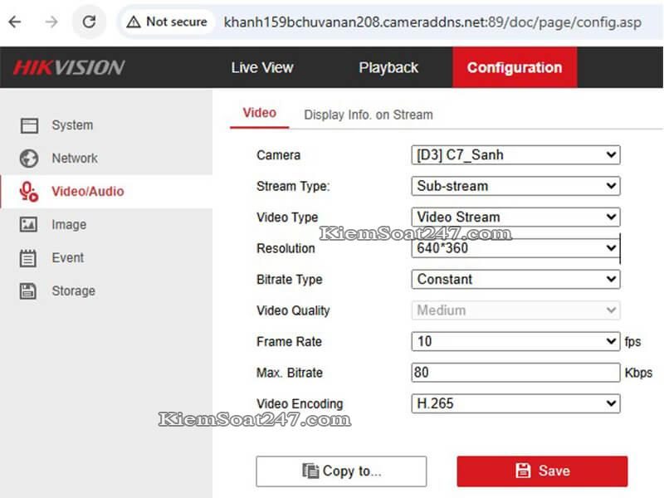664x498 pixels.
Task: Expand the Video Type dropdown
Action: [x=515, y=217]
